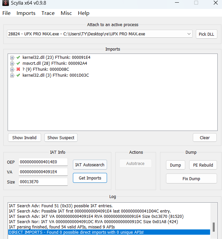Click the Get Imports button
222x239 pixels.
[90, 178]
